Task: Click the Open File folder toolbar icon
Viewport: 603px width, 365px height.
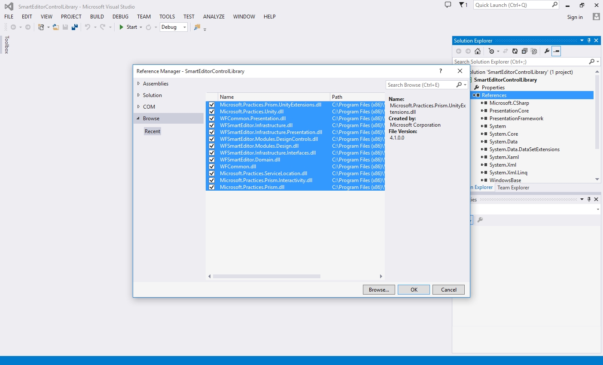Action: pyautogui.click(x=56, y=27)
